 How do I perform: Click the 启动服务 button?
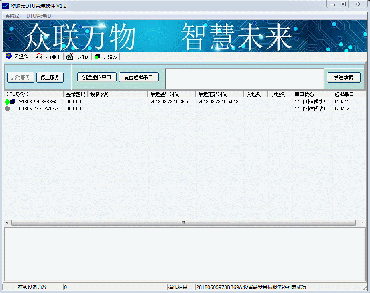pyautogui.click(x=21, y=77)
